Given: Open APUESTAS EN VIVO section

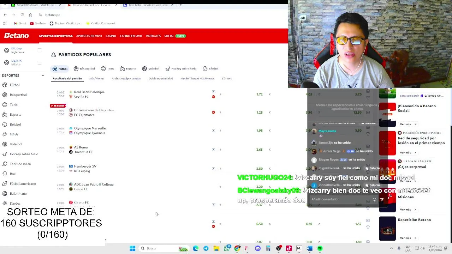Looking at the screenshot, I should click(89, 36).
